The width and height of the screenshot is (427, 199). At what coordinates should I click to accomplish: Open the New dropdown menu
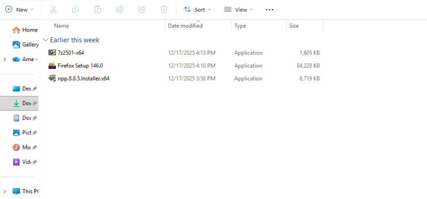19,9
